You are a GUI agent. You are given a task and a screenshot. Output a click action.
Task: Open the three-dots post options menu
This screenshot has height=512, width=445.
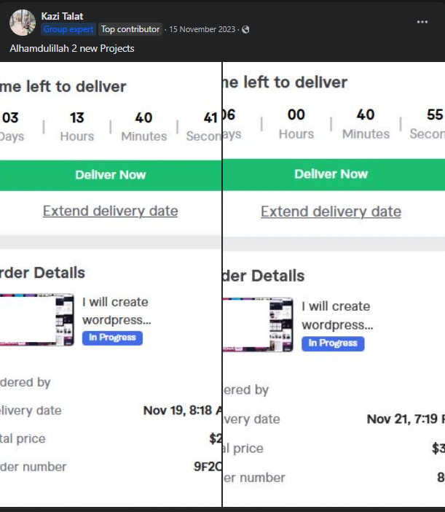[x=422, y=22]
